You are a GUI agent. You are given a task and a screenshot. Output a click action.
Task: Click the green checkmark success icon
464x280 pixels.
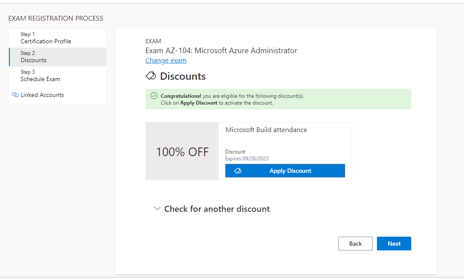point(154,96)
